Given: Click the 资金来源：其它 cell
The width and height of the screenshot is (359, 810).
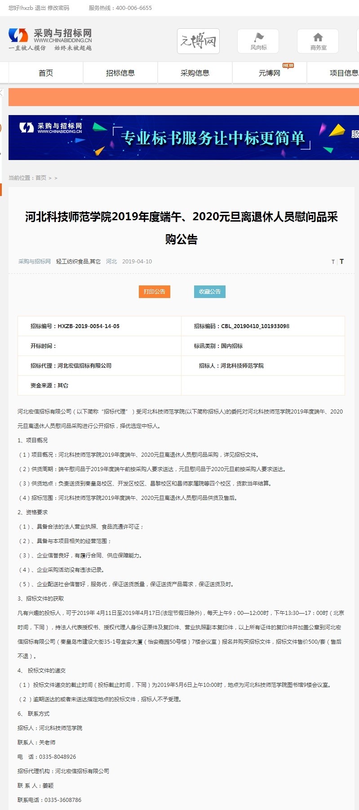Looking at the screenshot, I should tap(99, 386).
